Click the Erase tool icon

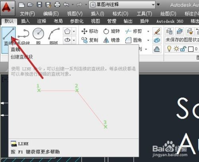click(x=157, y=31)
